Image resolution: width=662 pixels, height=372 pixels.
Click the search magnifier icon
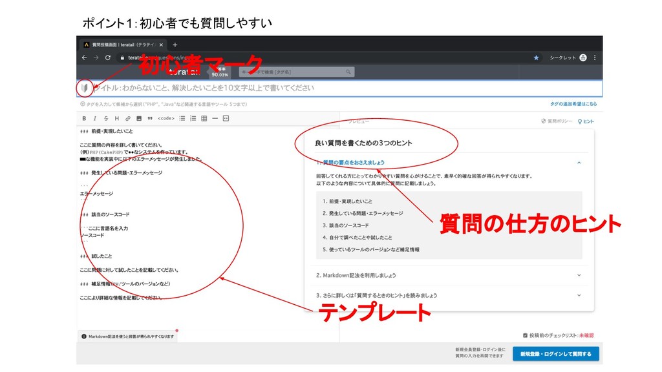pyautogui.click(x=348, y=72)
